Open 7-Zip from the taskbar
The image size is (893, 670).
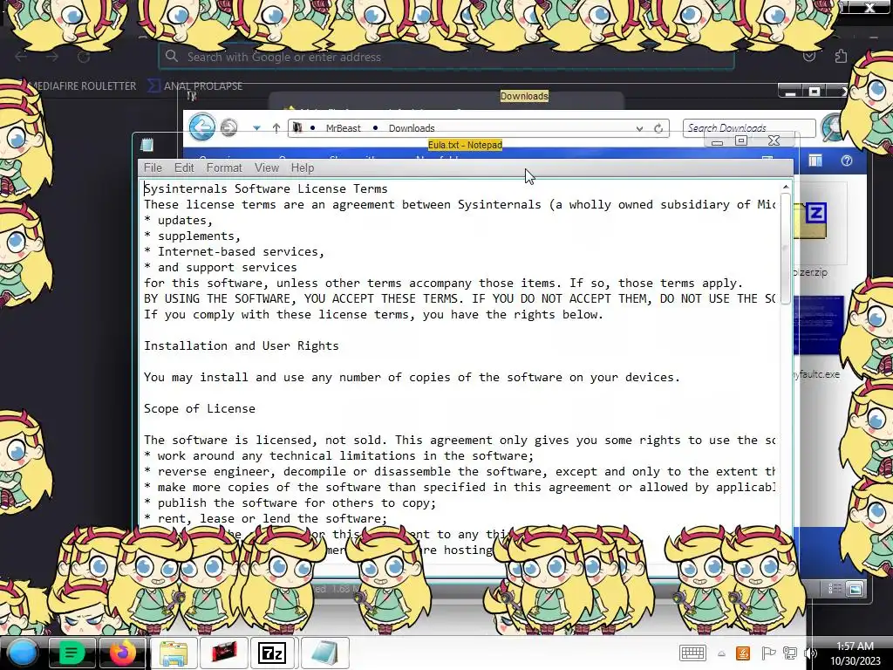(272, 653)
